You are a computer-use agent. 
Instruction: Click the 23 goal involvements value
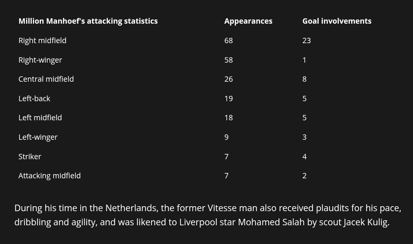[x=307, y=40]
